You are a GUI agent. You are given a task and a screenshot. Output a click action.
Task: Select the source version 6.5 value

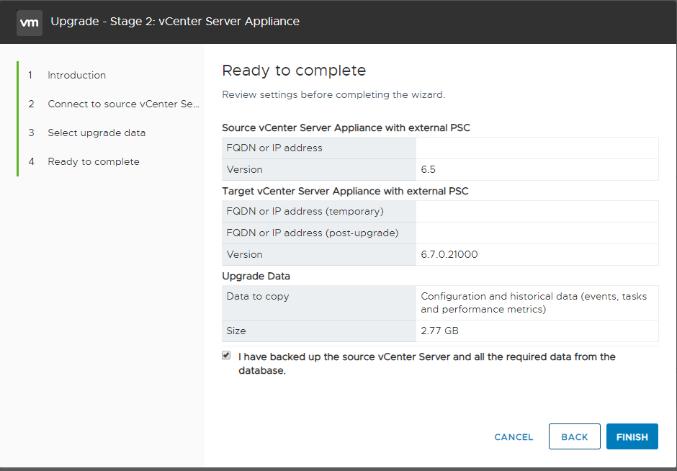coord(429,170)
